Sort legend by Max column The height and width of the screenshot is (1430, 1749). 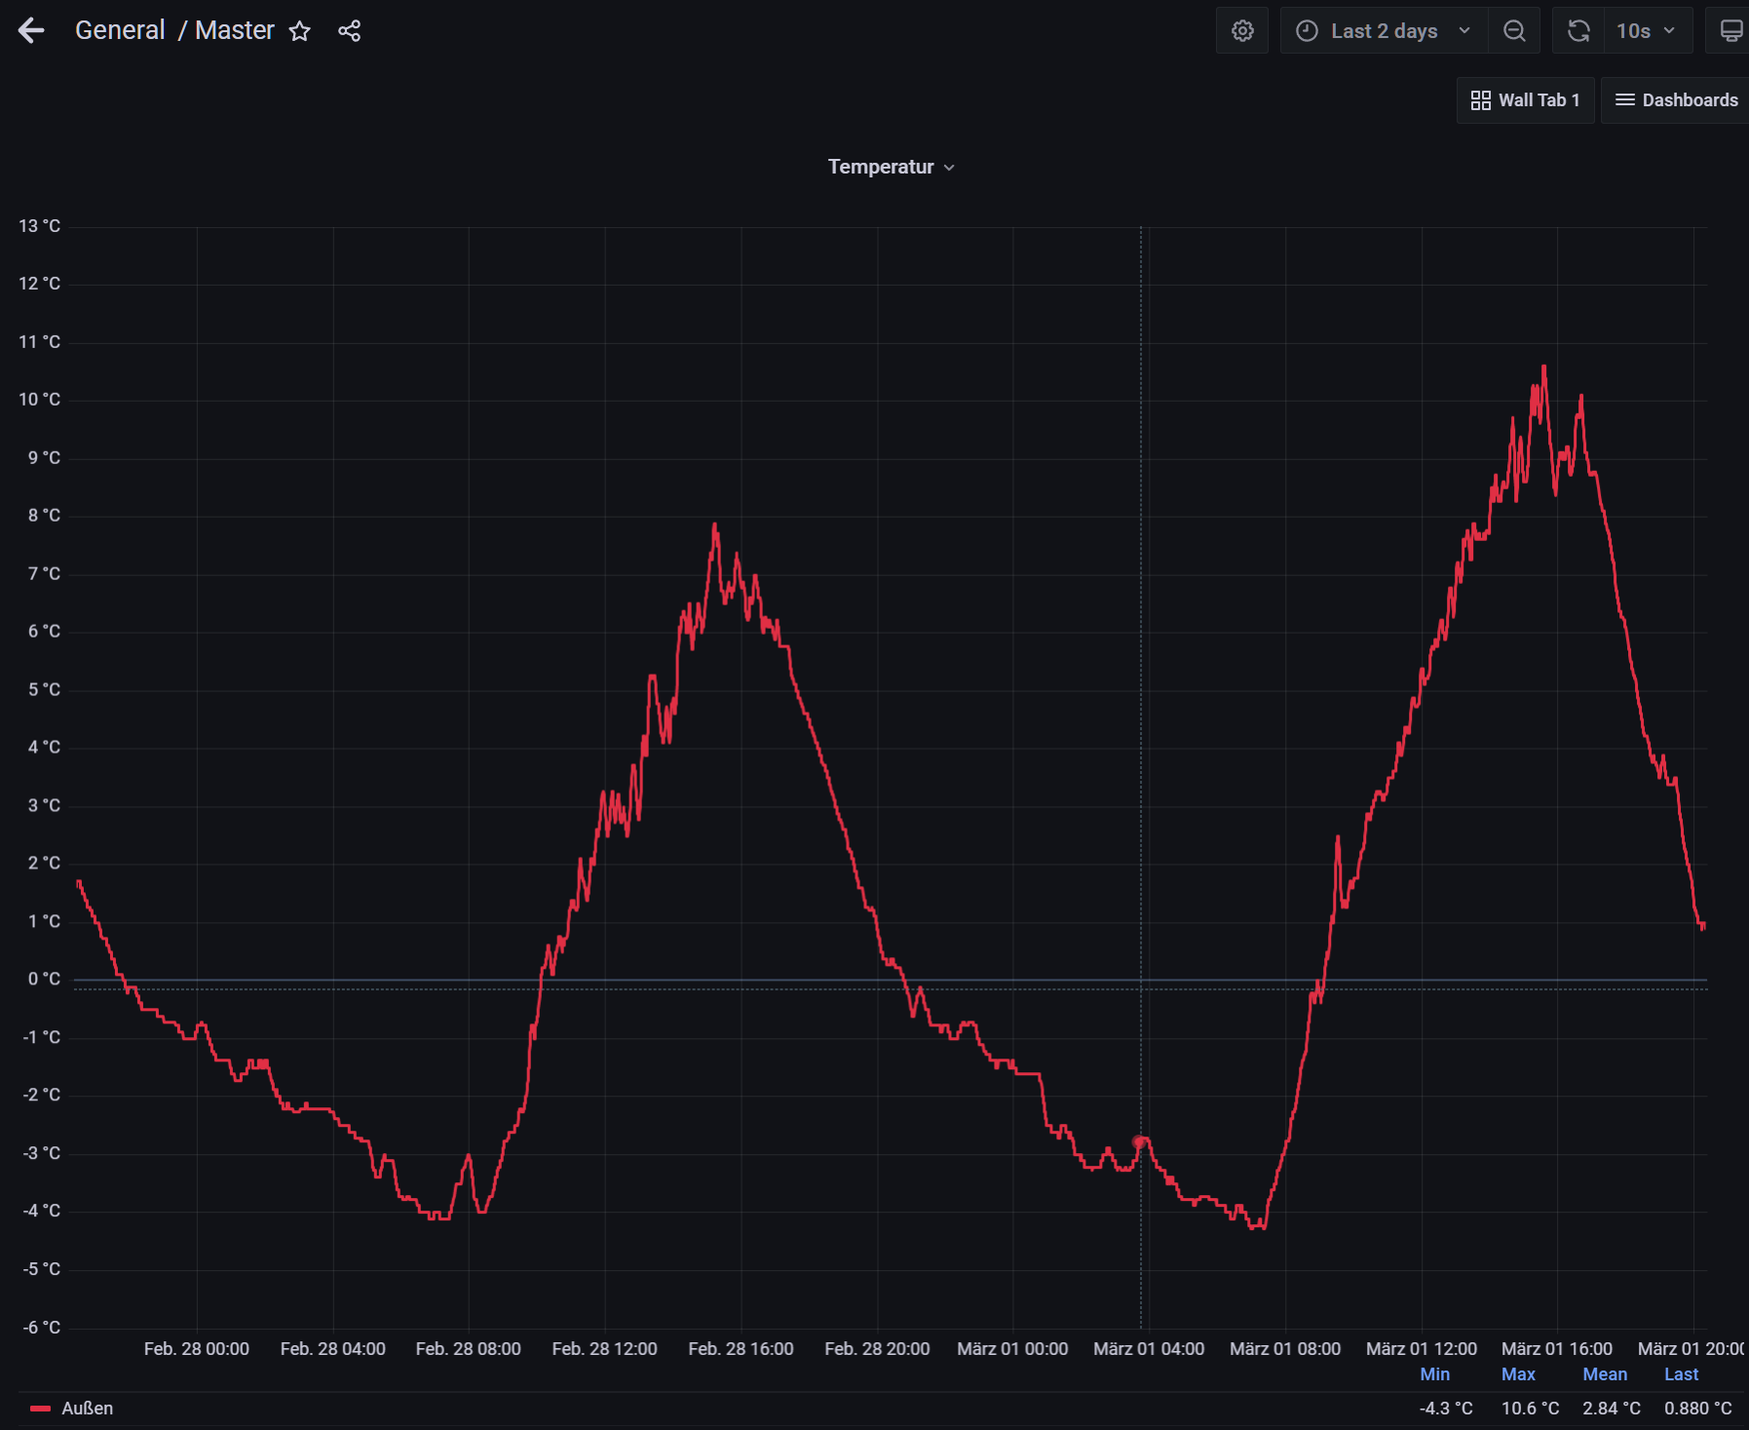(1518, 1374)
